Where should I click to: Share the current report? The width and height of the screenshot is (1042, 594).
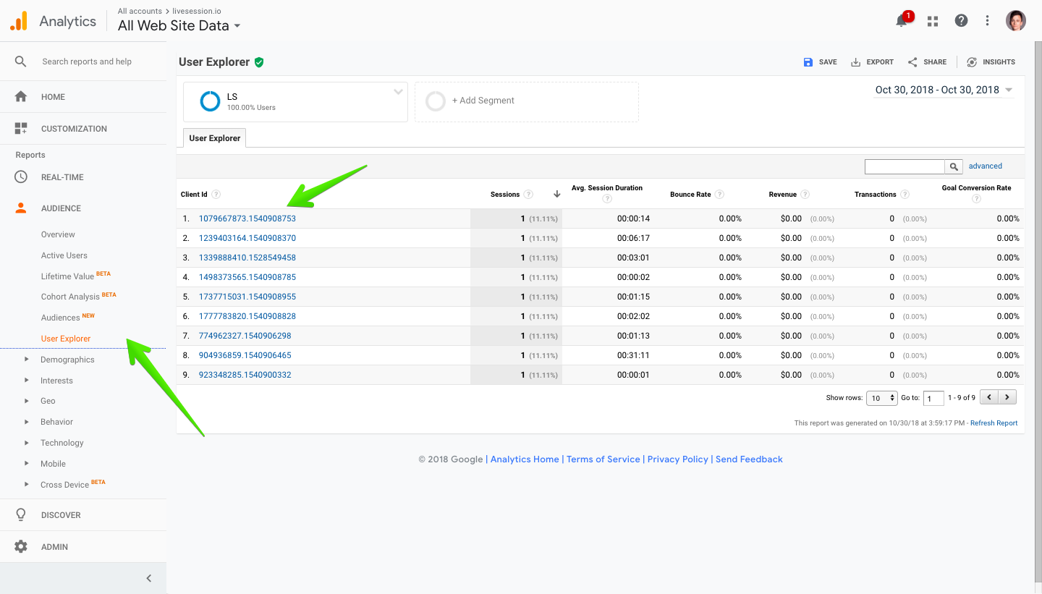(927, 61)
